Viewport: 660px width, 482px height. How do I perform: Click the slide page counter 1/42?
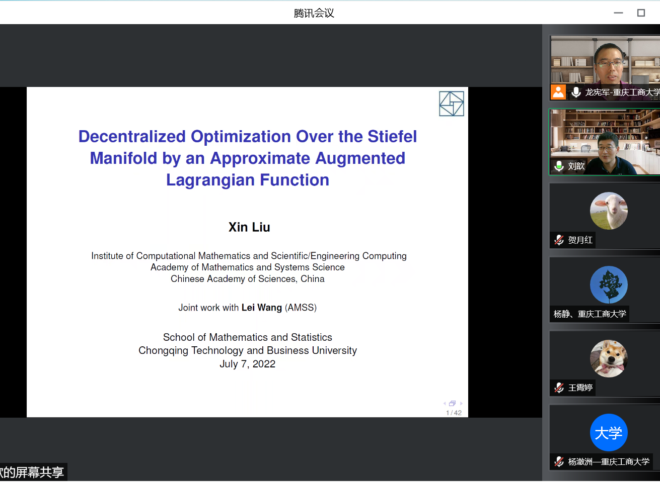[454, 413]
